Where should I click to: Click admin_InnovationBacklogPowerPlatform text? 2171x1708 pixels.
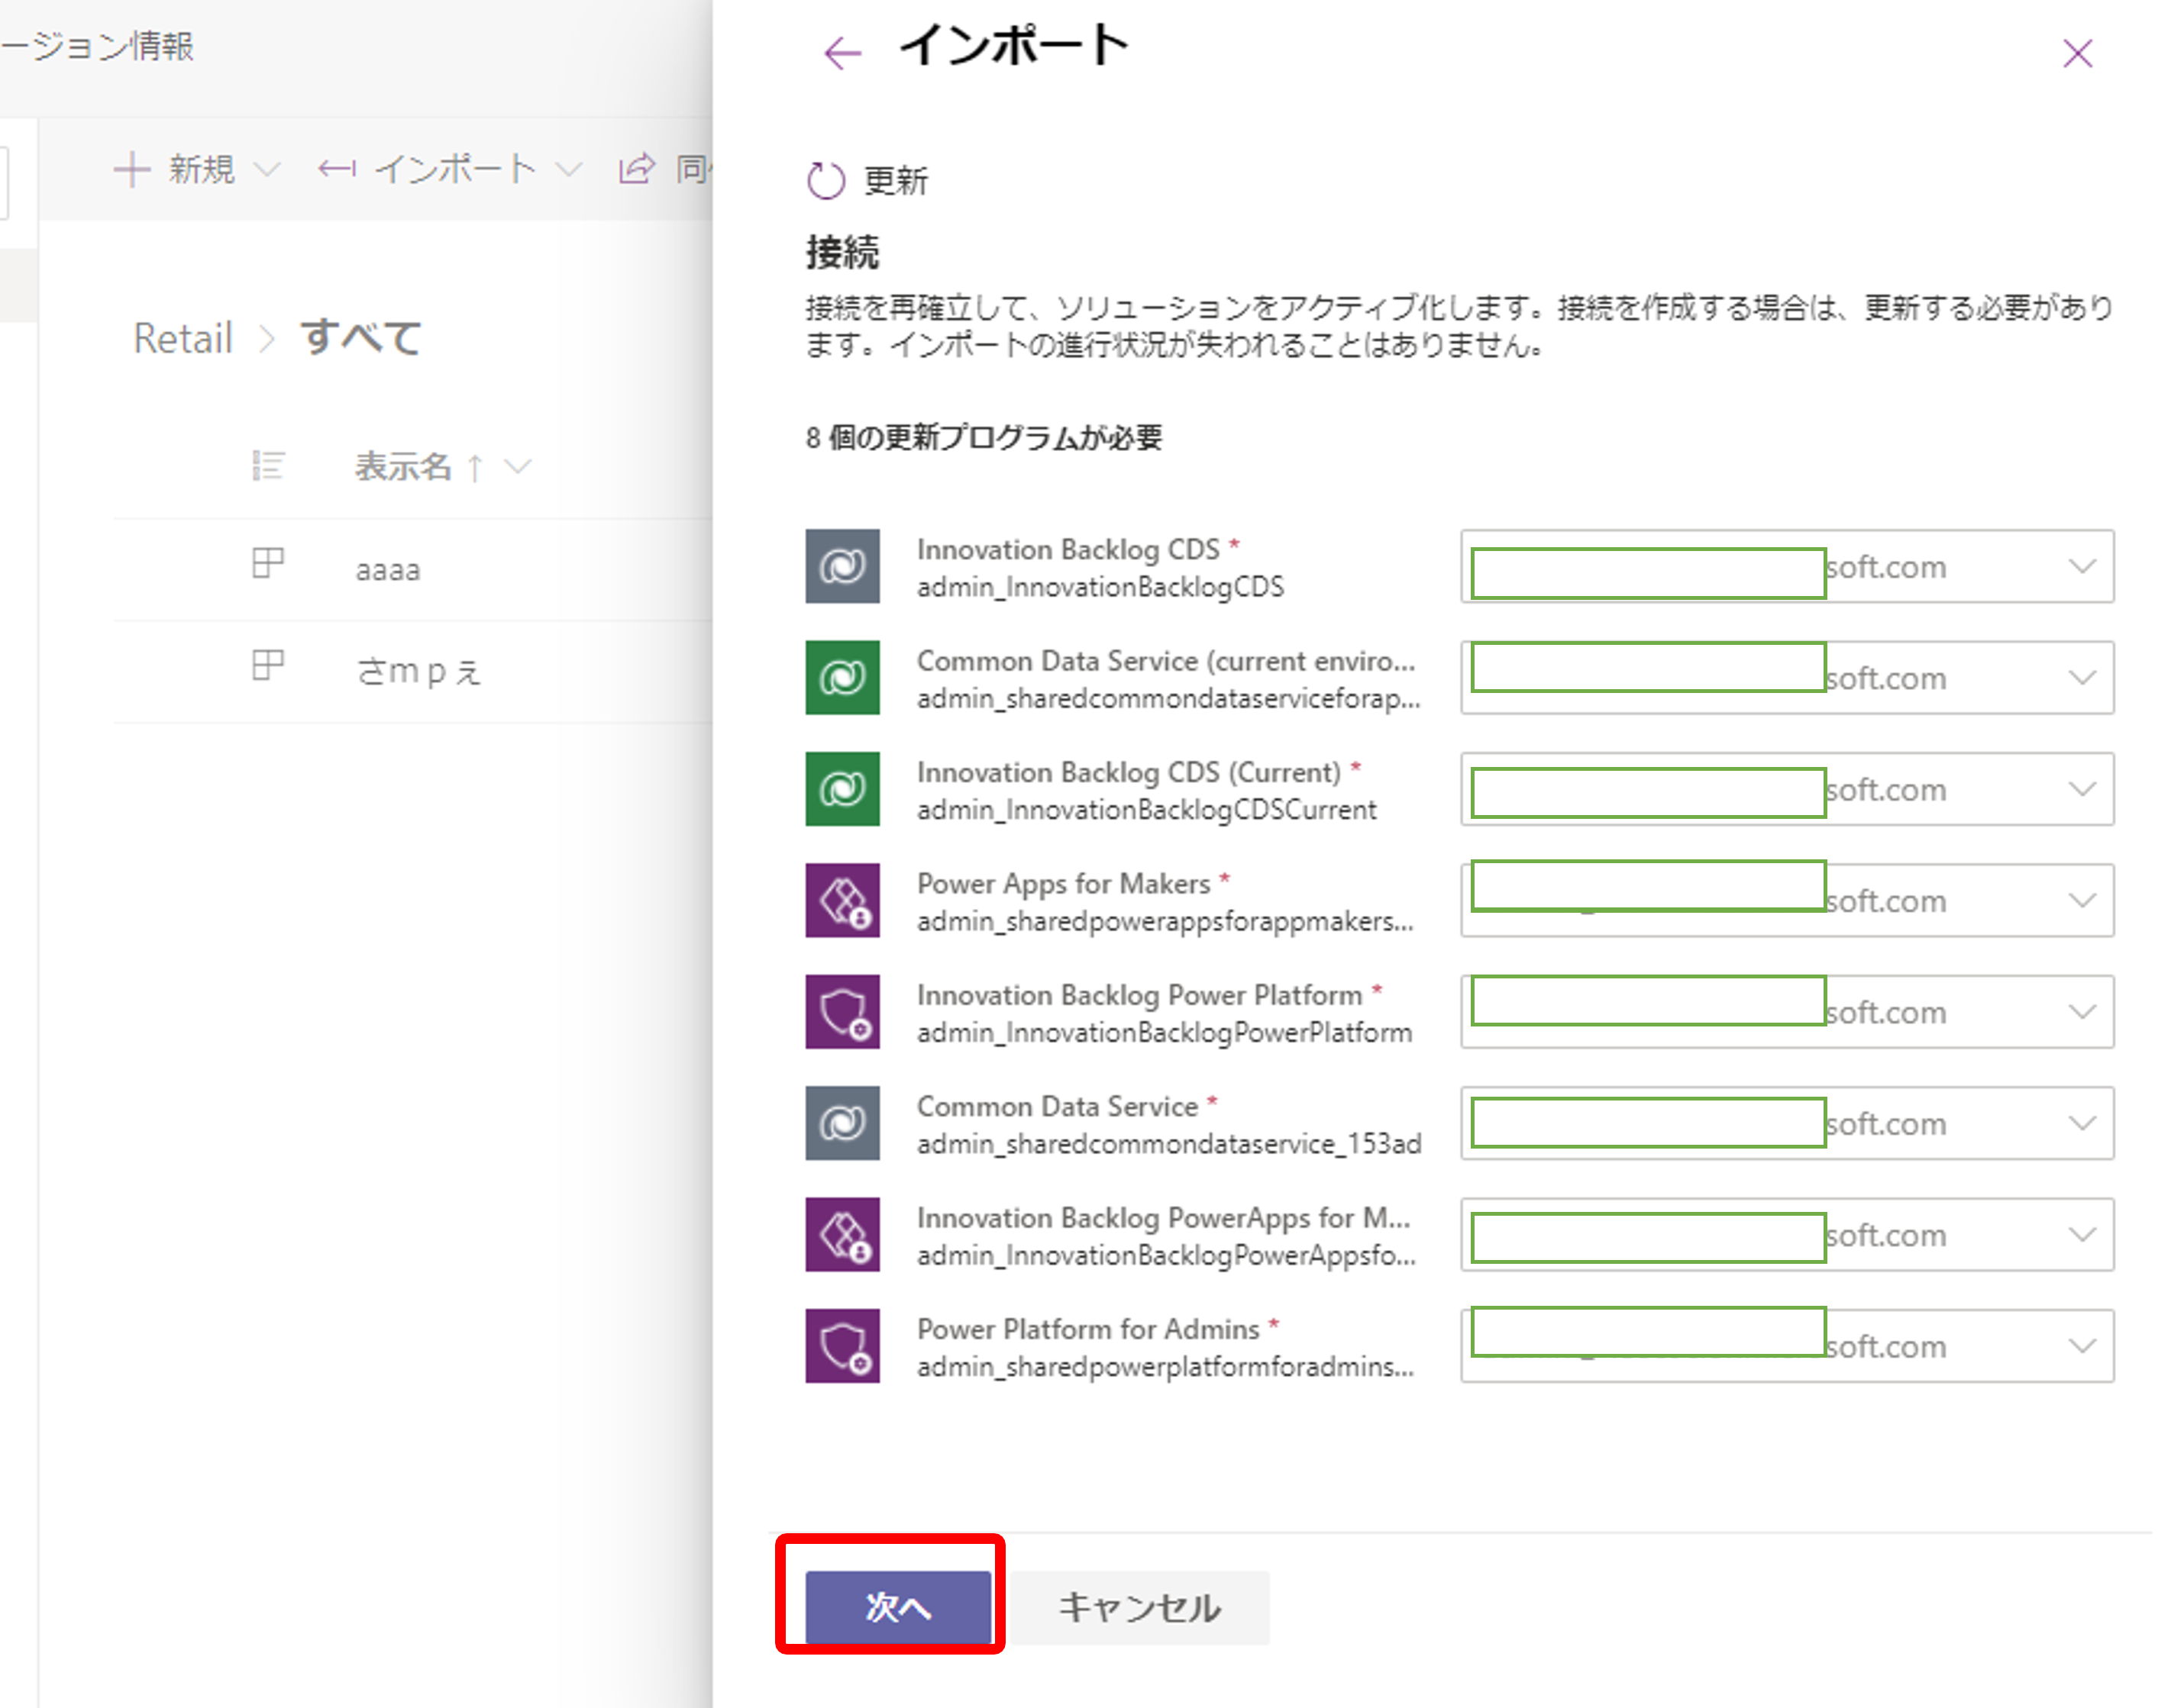click(1165, 1032)
